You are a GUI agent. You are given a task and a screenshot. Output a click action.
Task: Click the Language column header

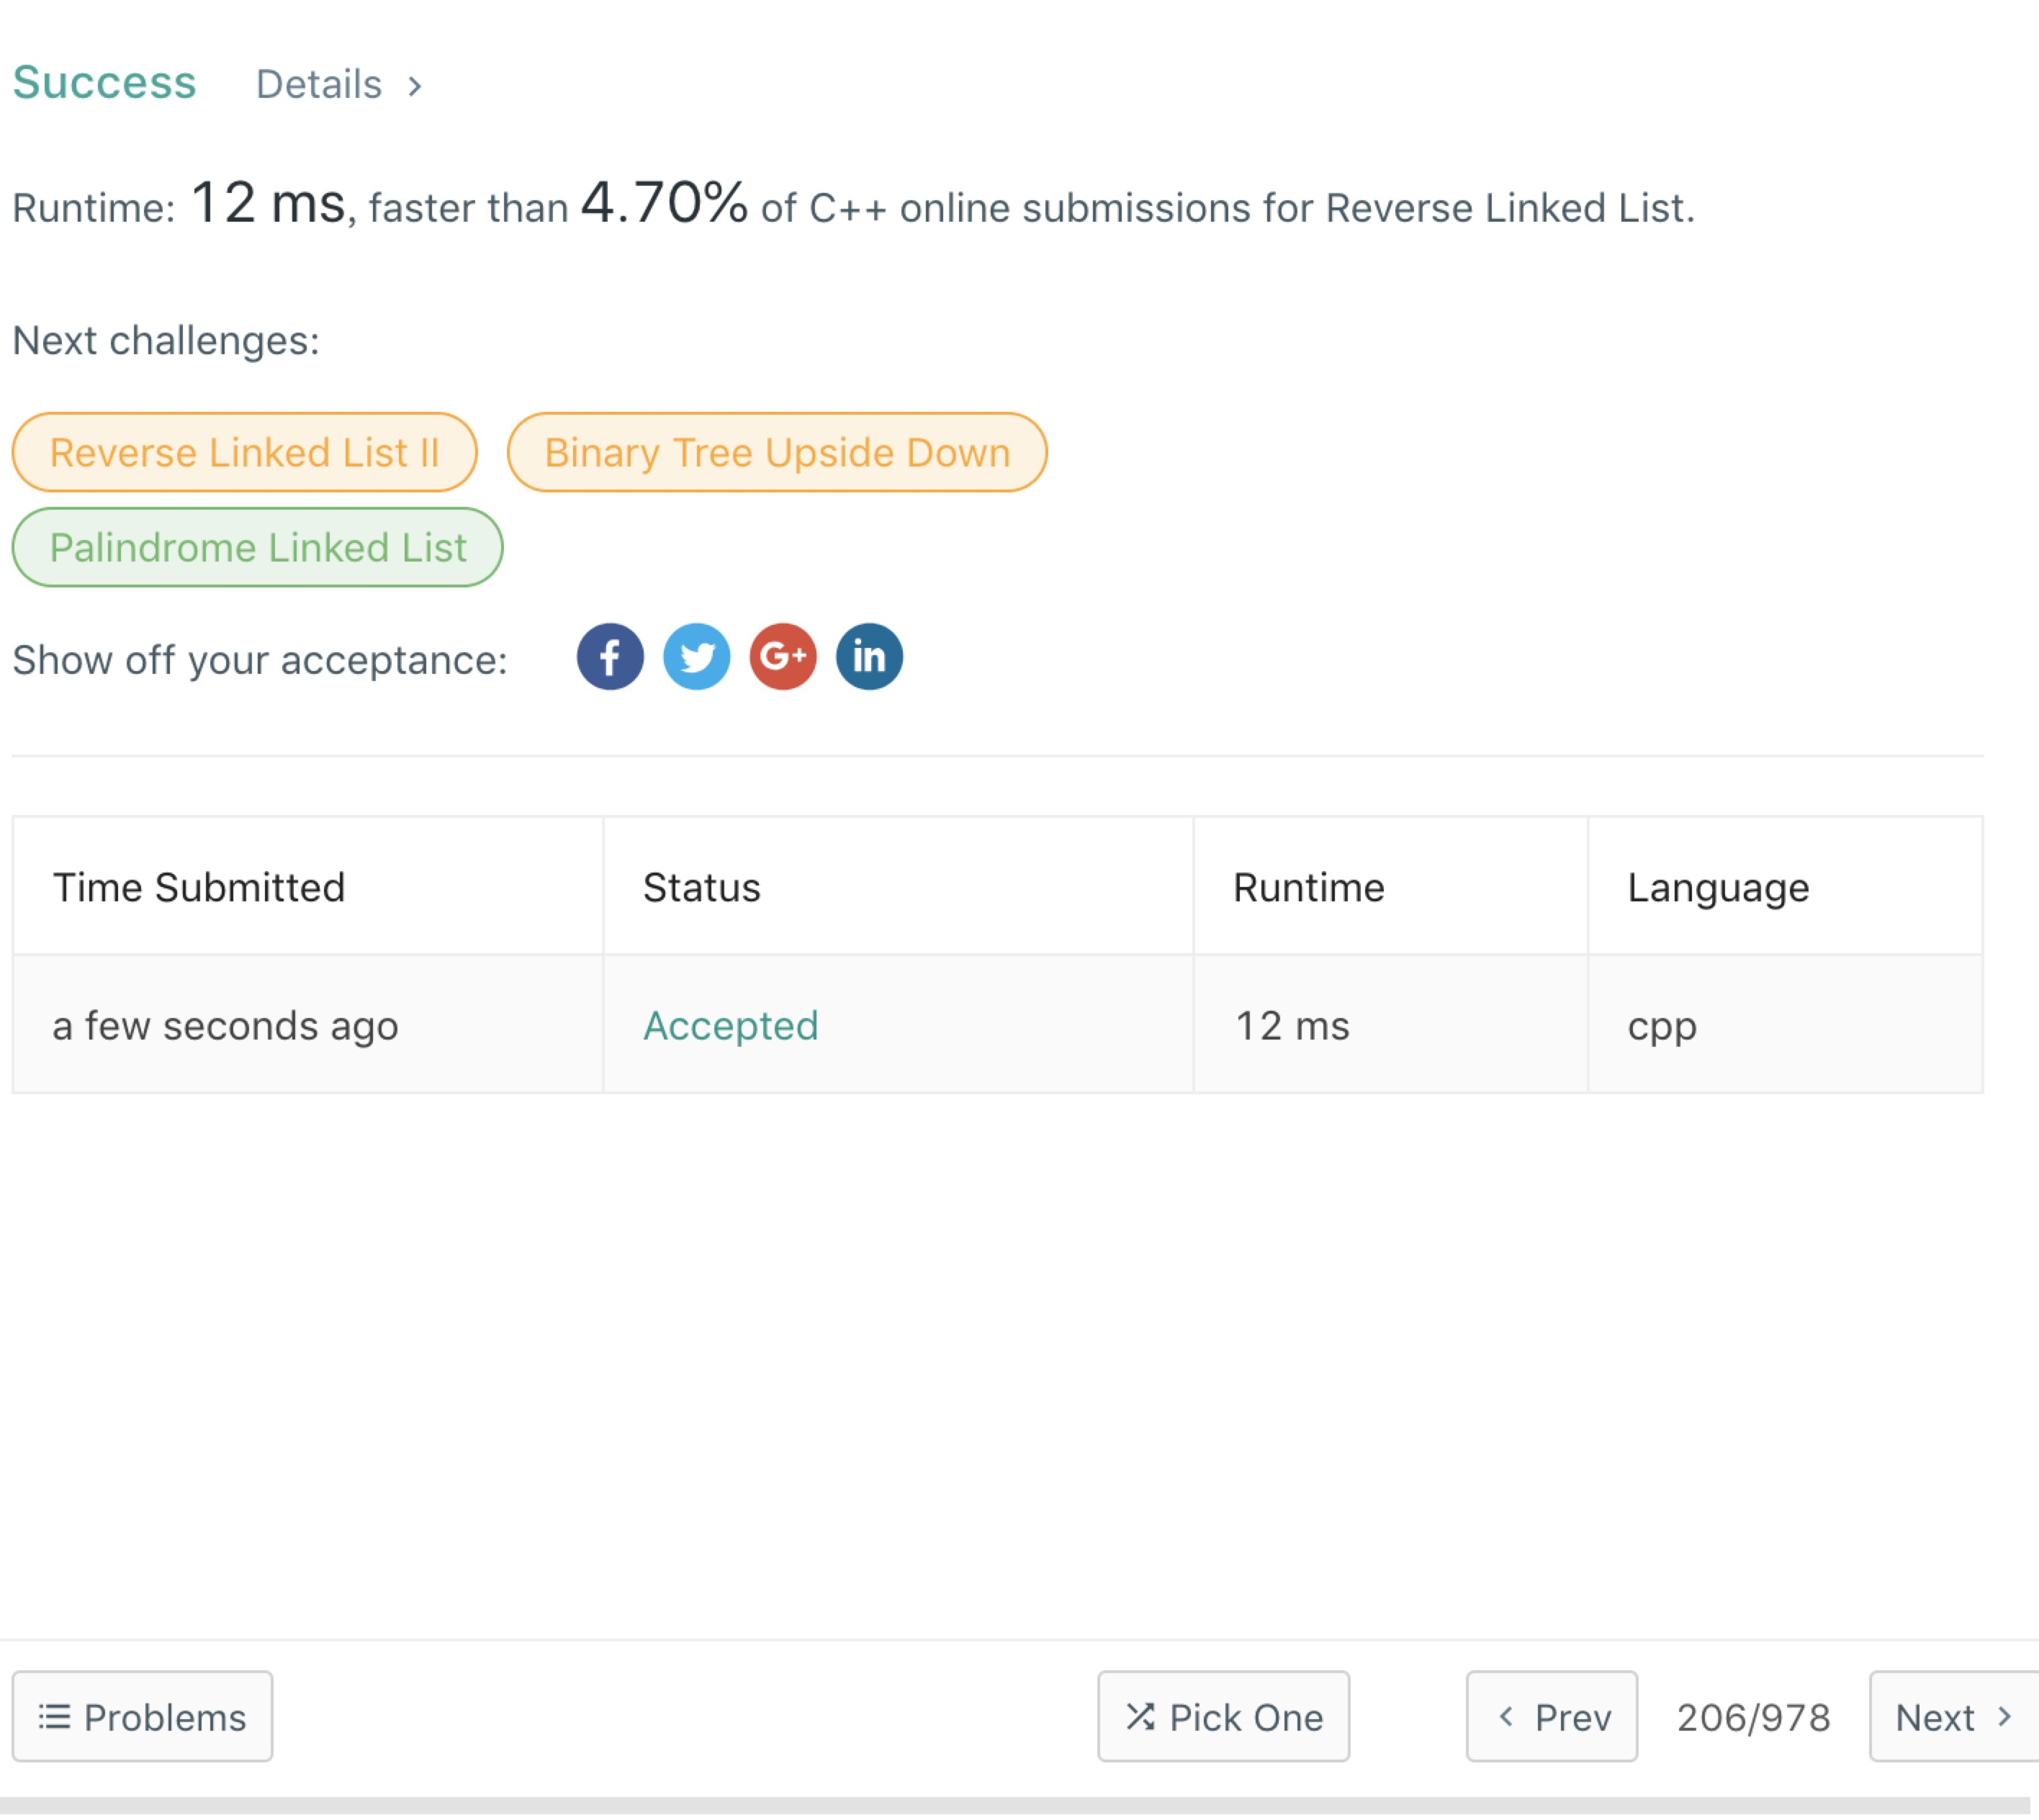pos(1717,887)
